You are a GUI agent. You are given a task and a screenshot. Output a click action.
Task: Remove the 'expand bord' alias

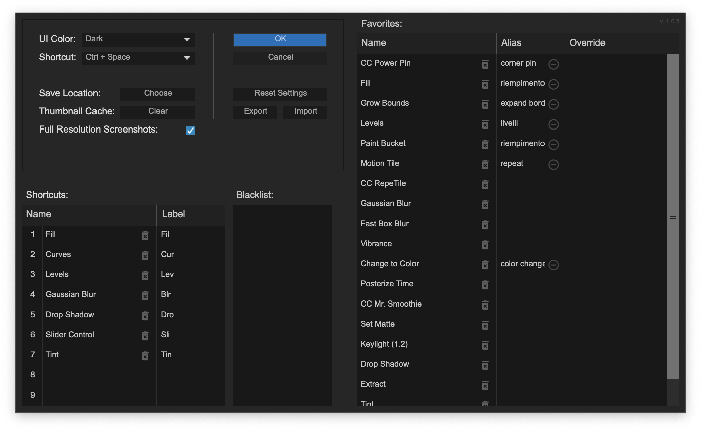(x=554, y=104)
